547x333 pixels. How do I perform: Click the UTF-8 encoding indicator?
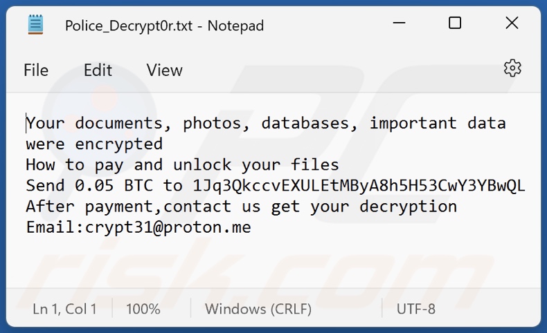(x=416, y=309)
